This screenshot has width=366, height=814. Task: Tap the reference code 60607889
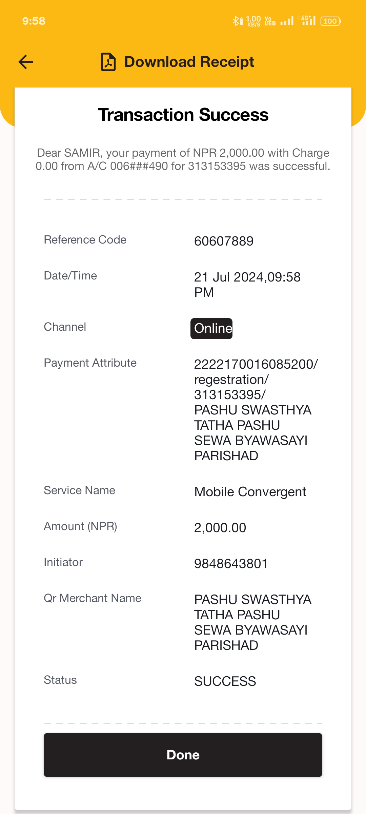[x=224, y=241]
